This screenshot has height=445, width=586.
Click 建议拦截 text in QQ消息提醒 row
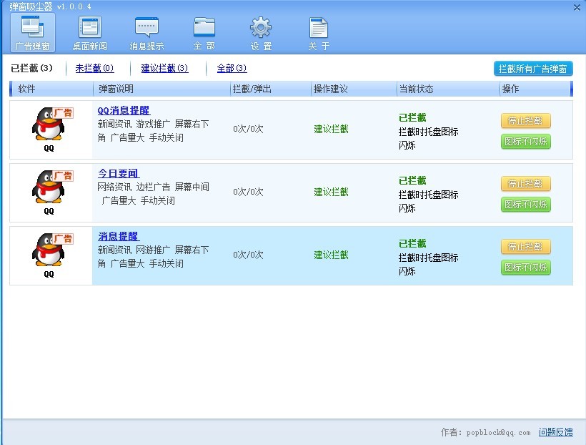click(331, 129)
